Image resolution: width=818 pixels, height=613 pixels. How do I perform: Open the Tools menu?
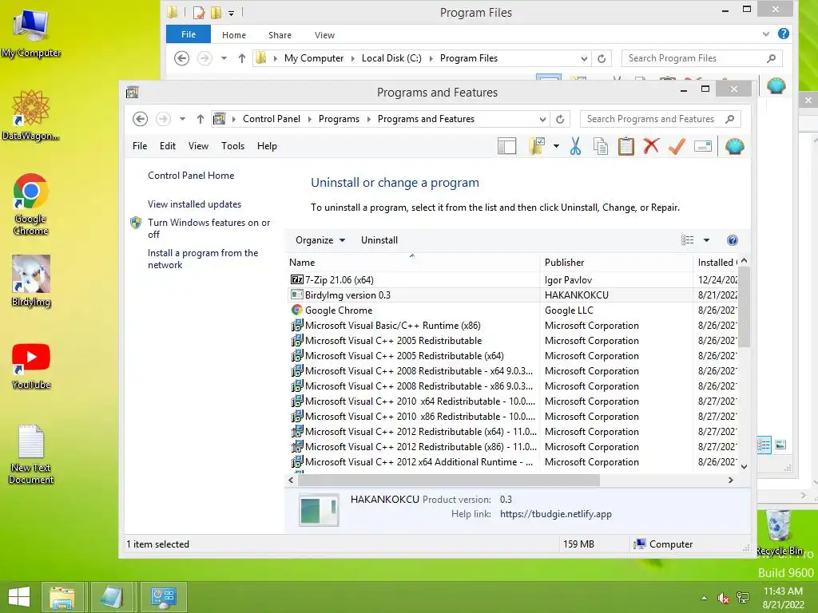(x=232, y=146)
